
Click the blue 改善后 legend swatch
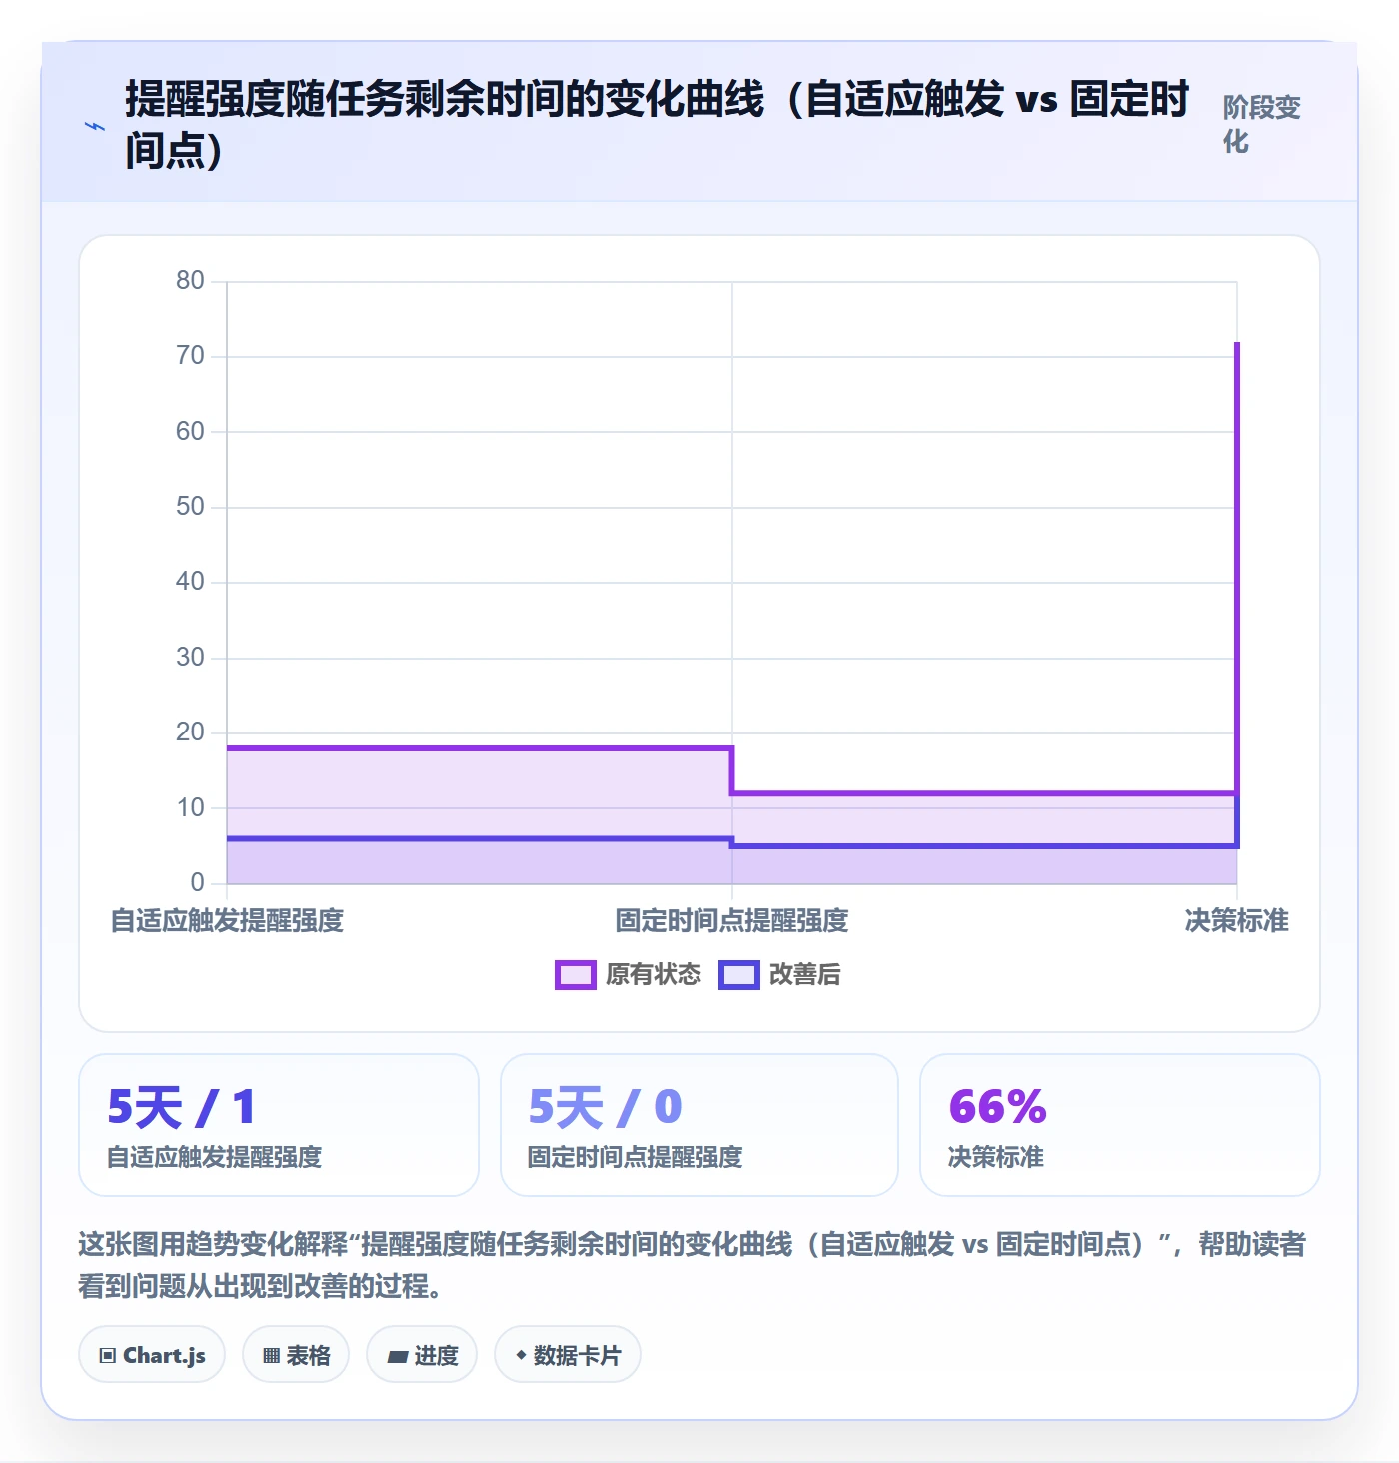(x=739, y=975)
